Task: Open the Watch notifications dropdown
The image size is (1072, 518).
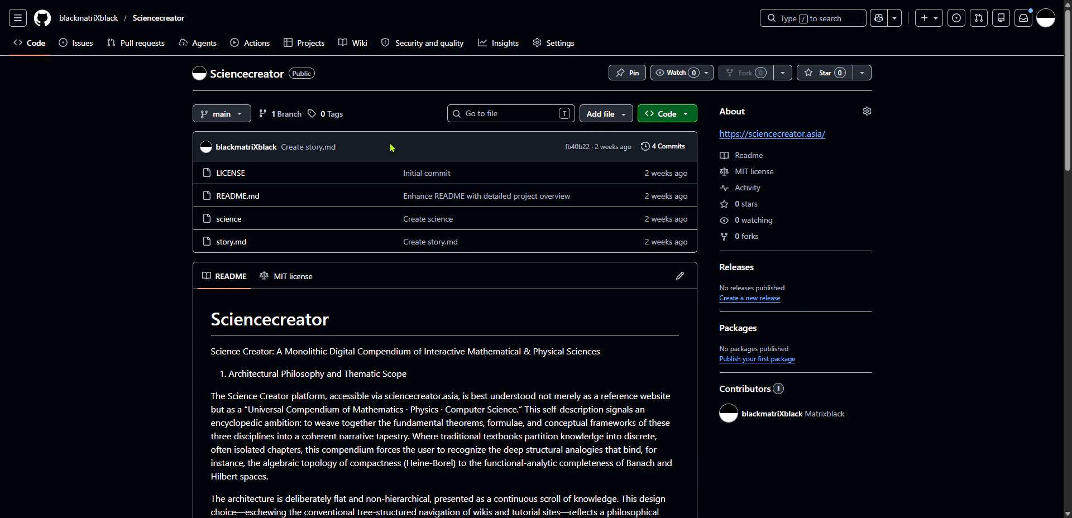Action: tap(682, 73)
